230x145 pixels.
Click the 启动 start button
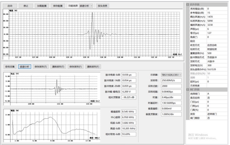(10, 6)
